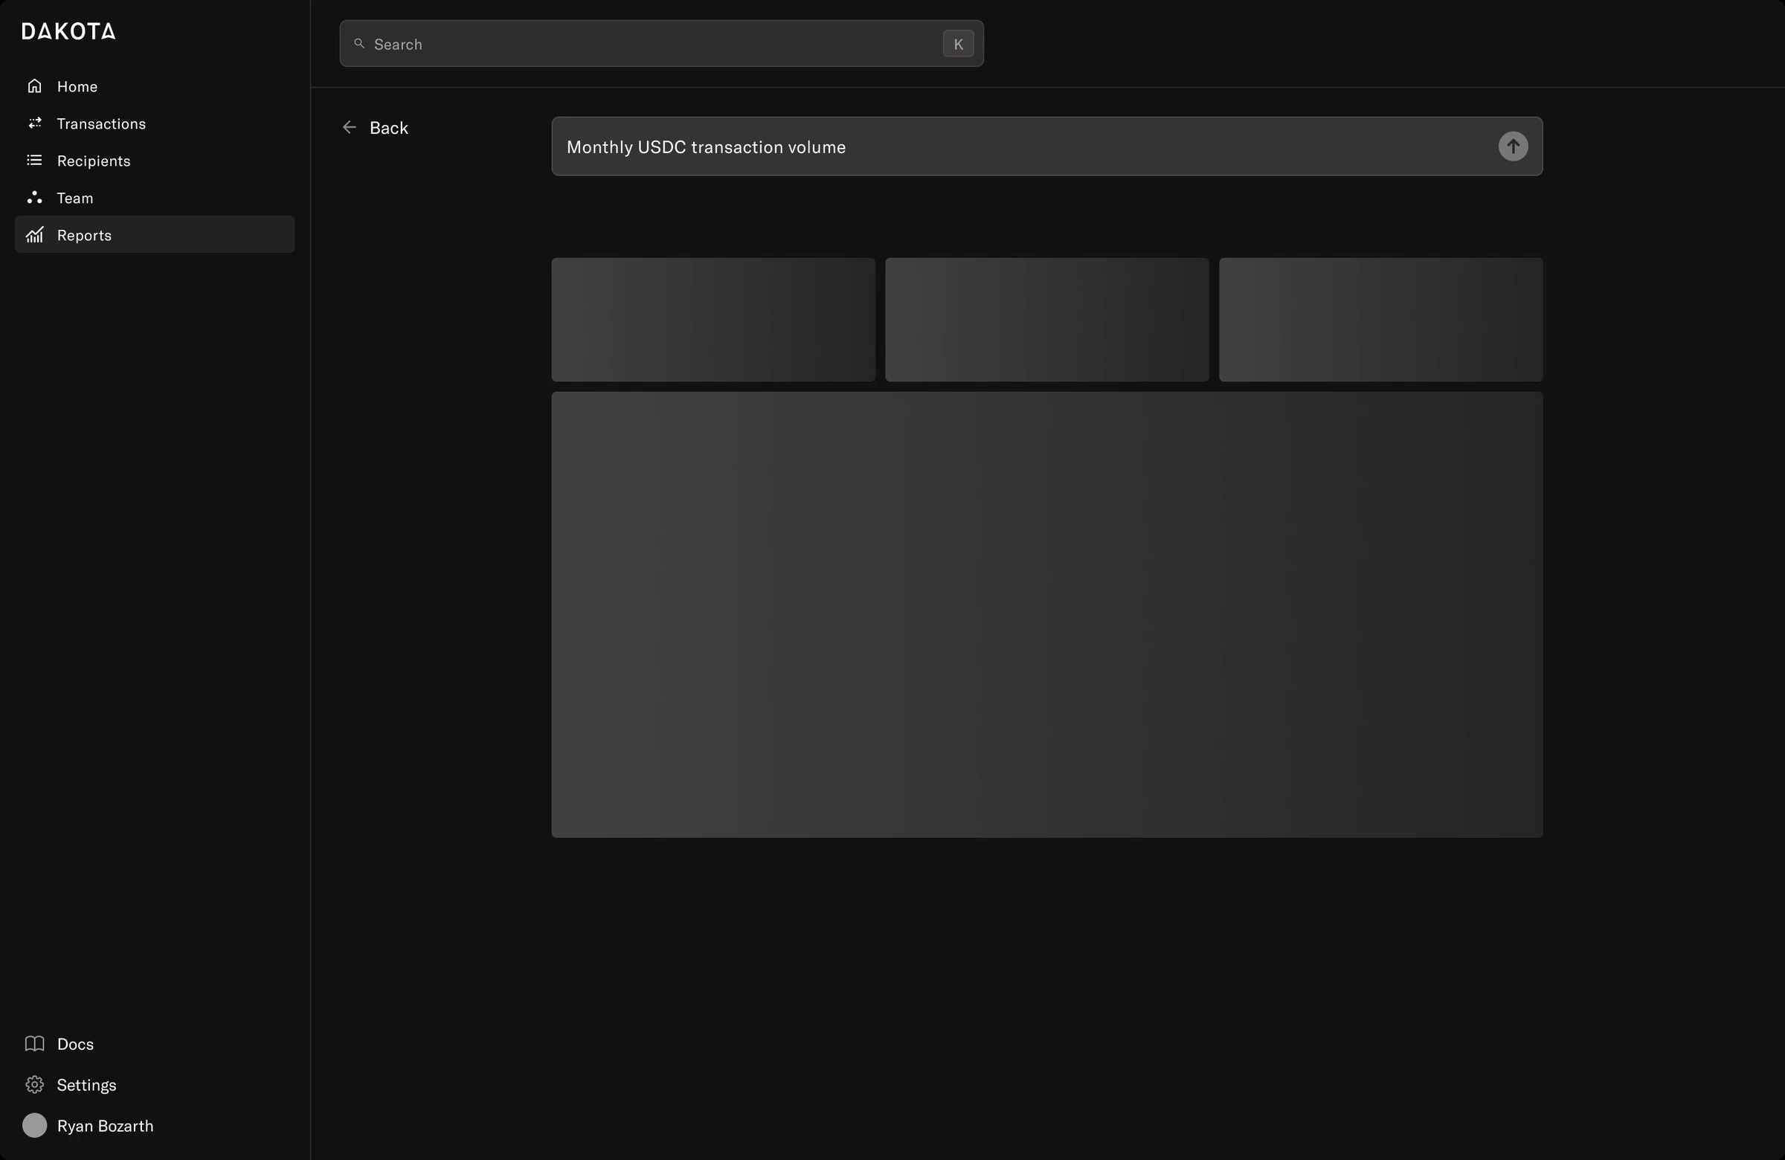Viewport: 1785px width, 1160px height.
Task: Click Ryan Bozarth's avatar circle
Action: [34, 1126]
